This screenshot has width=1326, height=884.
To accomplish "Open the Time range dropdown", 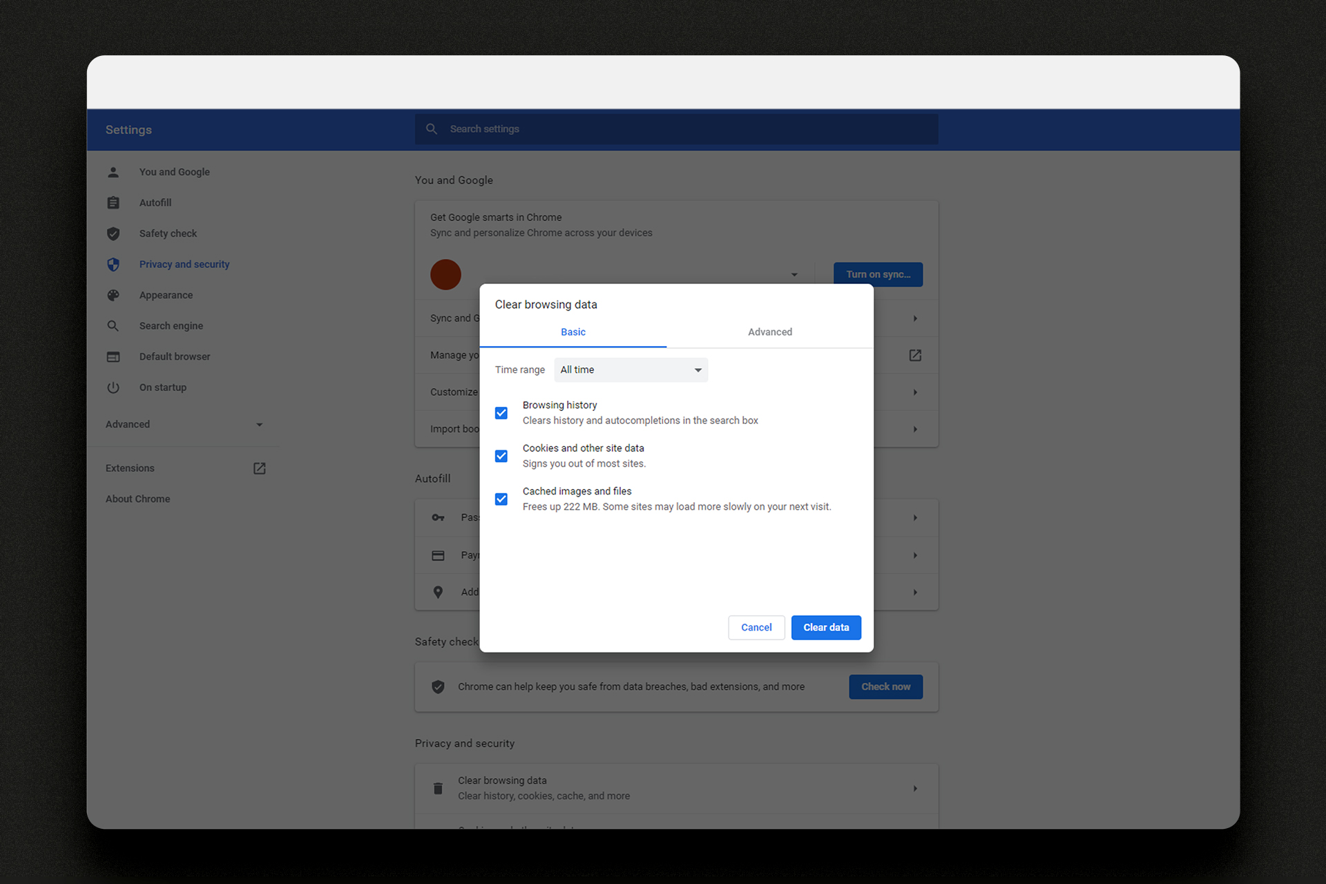I will click(x=631, y=370).
